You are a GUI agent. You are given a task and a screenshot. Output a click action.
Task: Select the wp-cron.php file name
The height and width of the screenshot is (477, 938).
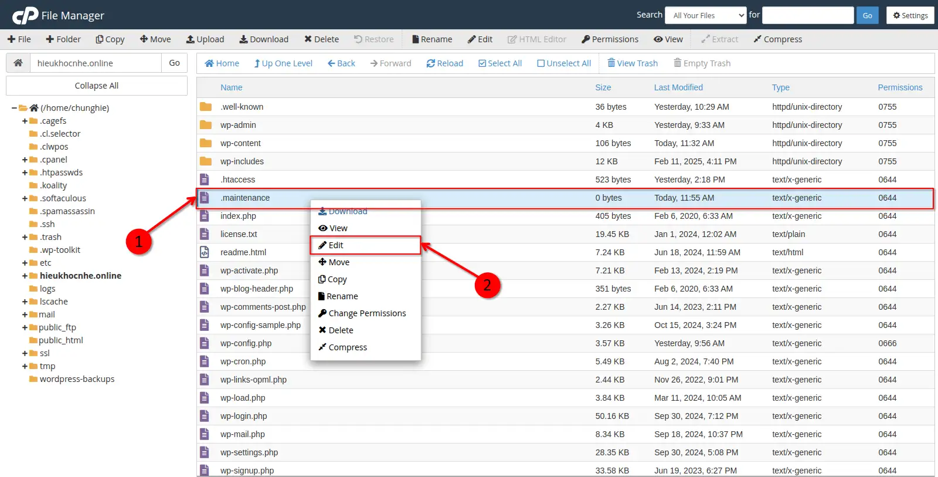243,361
